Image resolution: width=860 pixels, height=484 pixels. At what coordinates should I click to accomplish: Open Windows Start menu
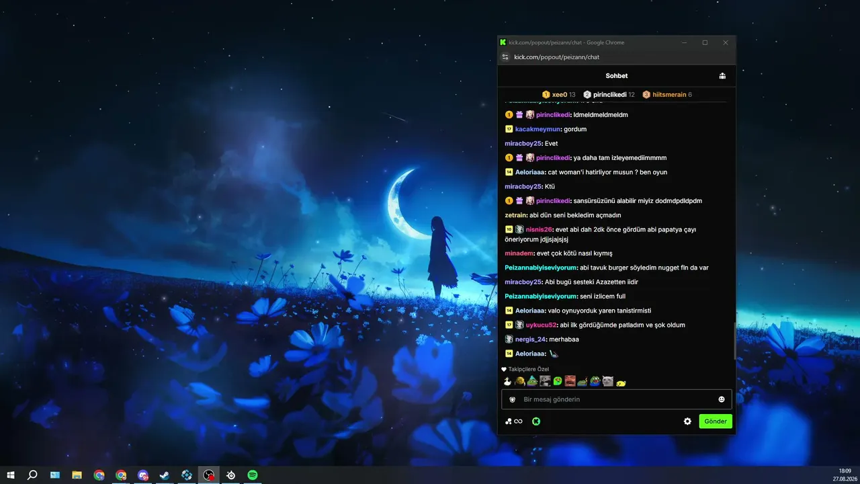(11, 475)
